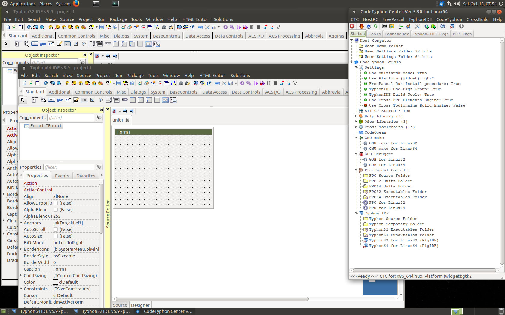Click FPC Source Folder entry
This screenshot has width=505, height=315.
[389, 175]
